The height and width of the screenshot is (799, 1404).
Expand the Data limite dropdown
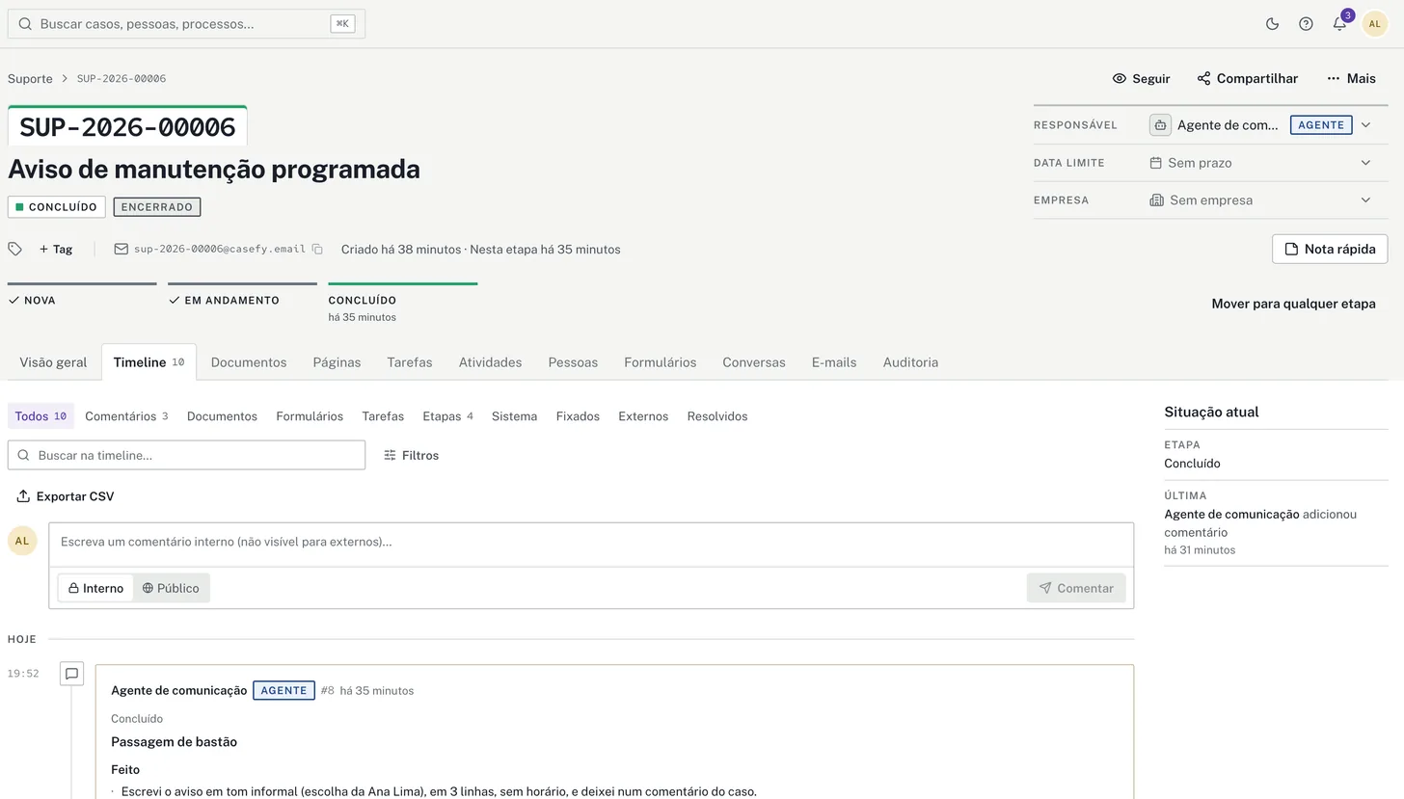tap(1365, 163)
